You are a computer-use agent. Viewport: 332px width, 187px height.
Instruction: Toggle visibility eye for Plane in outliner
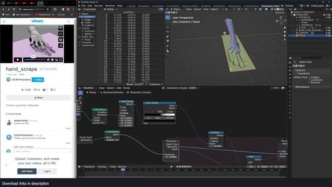pos(327,36)
